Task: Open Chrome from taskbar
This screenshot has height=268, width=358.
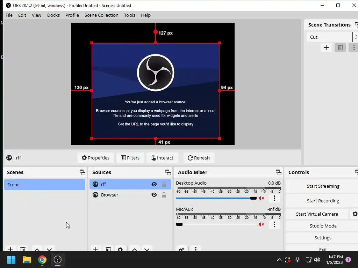Action: click(x=42, y=260)
